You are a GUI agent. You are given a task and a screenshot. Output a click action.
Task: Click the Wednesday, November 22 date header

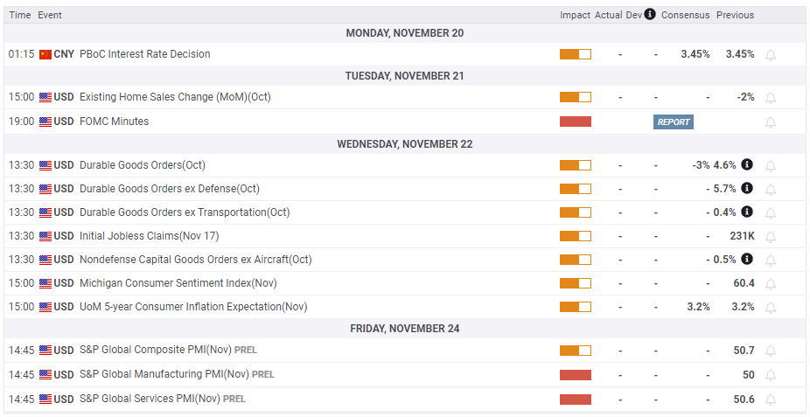coord(404,144)
